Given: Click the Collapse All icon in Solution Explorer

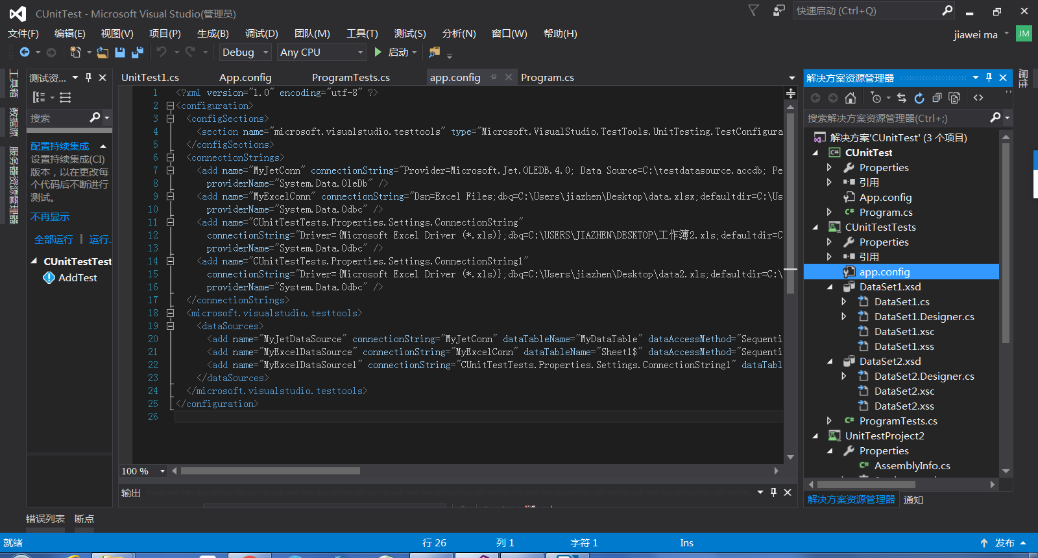Looking at the screenshot, I should pyautogui.click(x=937, y=98).
